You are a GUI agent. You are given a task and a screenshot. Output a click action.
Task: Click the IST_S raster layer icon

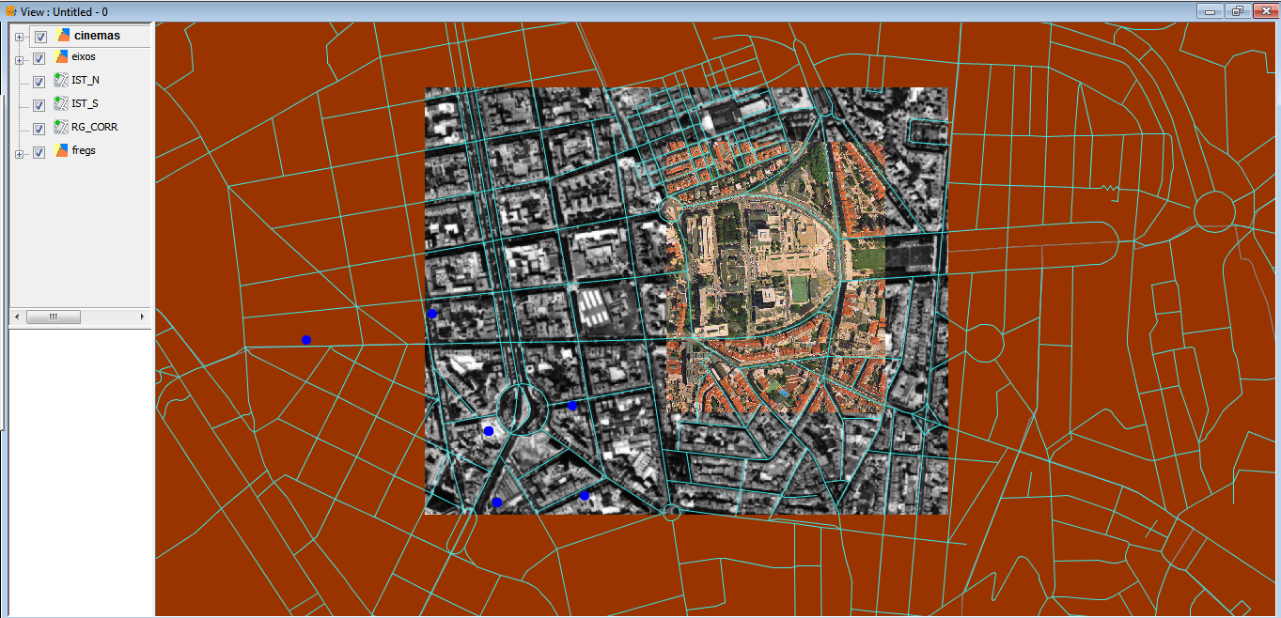coord(62,104)
